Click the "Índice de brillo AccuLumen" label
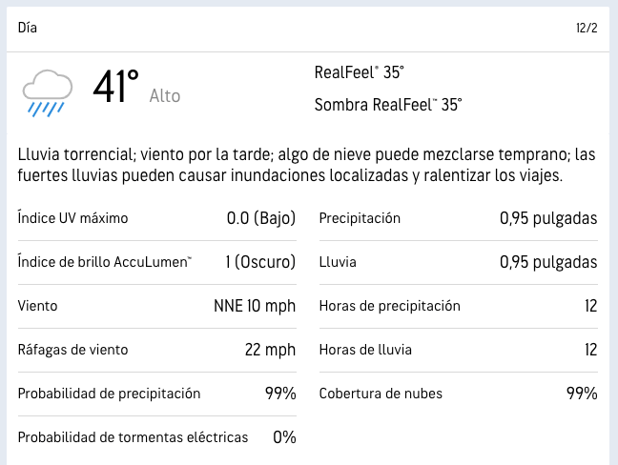618x465 pixels. point(105,262)
